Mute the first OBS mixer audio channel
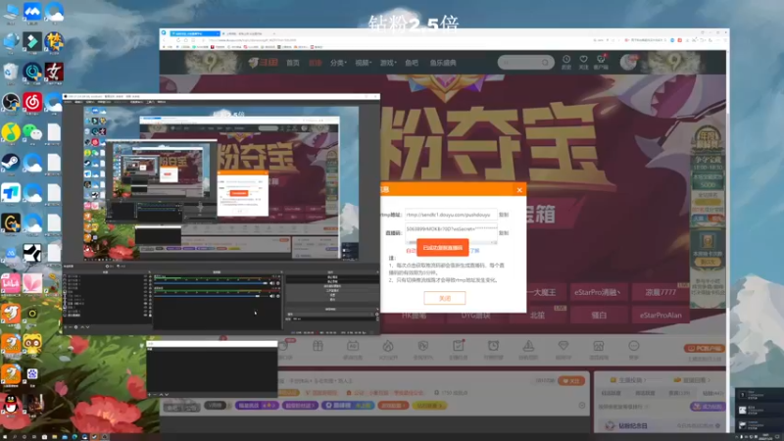The height and width of the screenshot is (441, 784). click(272, 283)
